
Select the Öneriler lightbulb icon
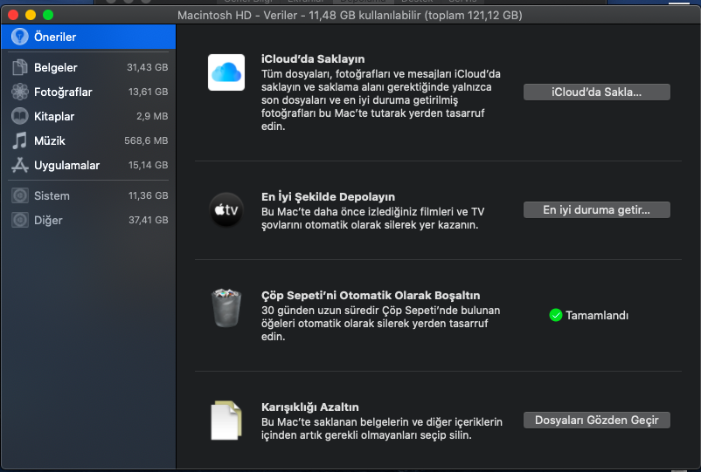point(20,37)
